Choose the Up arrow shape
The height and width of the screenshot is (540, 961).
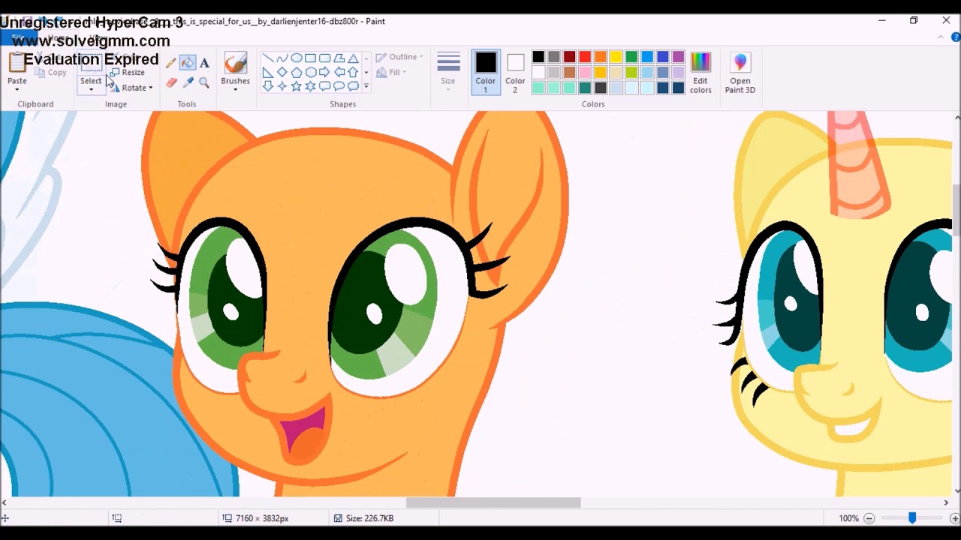(354, 73)
